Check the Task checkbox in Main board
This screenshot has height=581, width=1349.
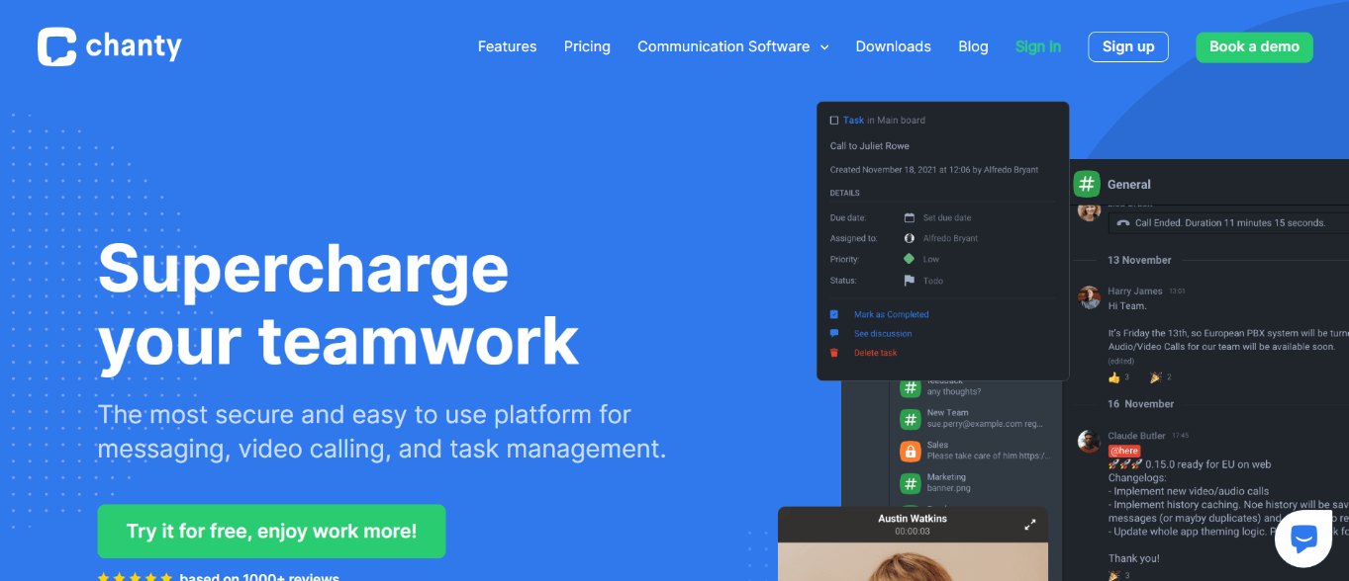tap(834, 121)
